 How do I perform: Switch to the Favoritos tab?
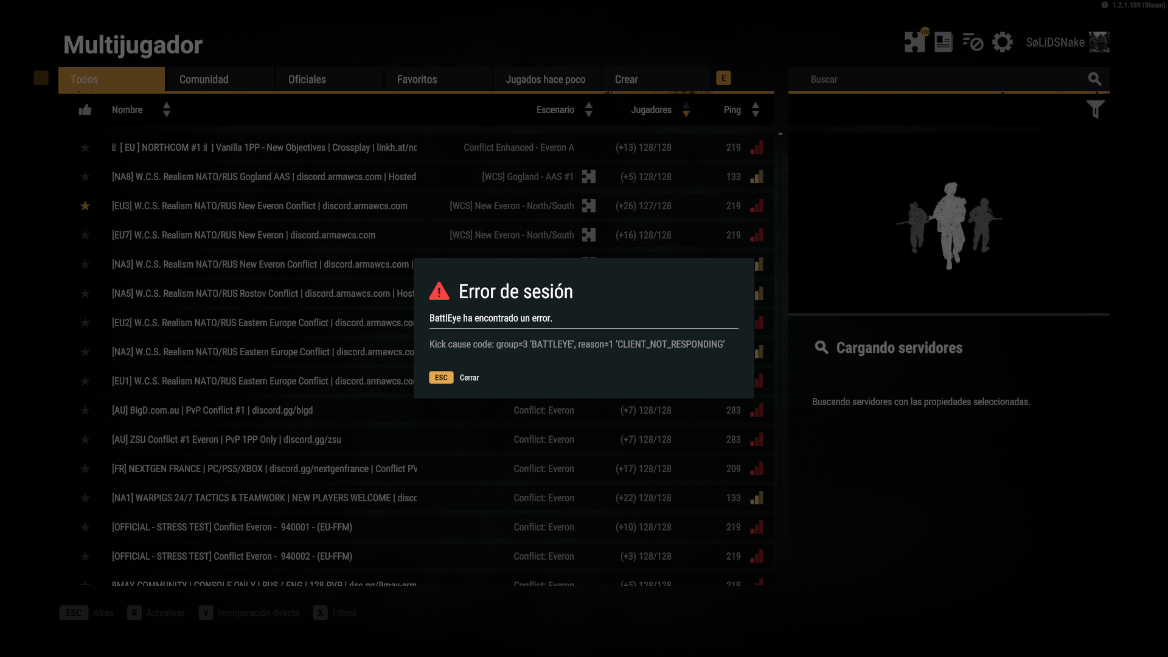(438, 80)
